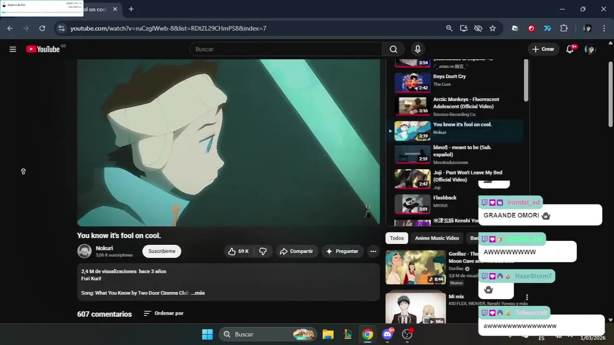Open Windows Start menu
The image size is (614, 345).
[x=208, y=334]
